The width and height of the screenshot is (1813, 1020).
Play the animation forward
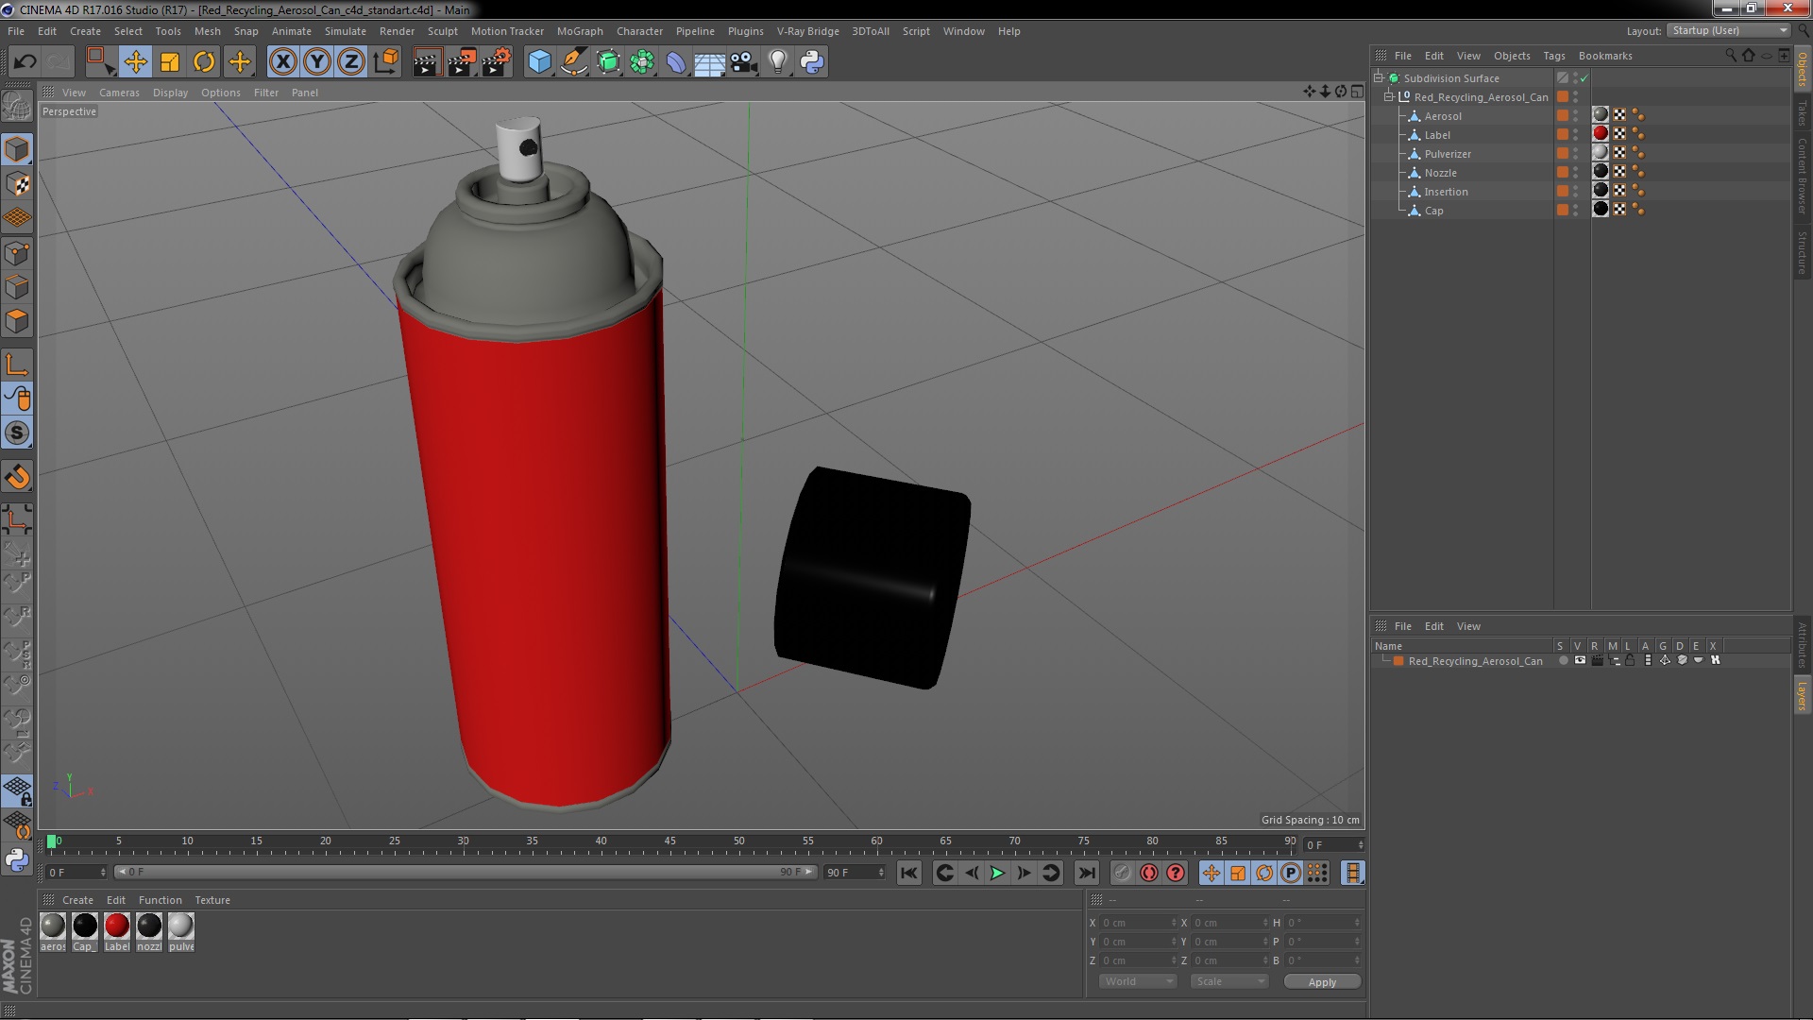click(997, 873)
